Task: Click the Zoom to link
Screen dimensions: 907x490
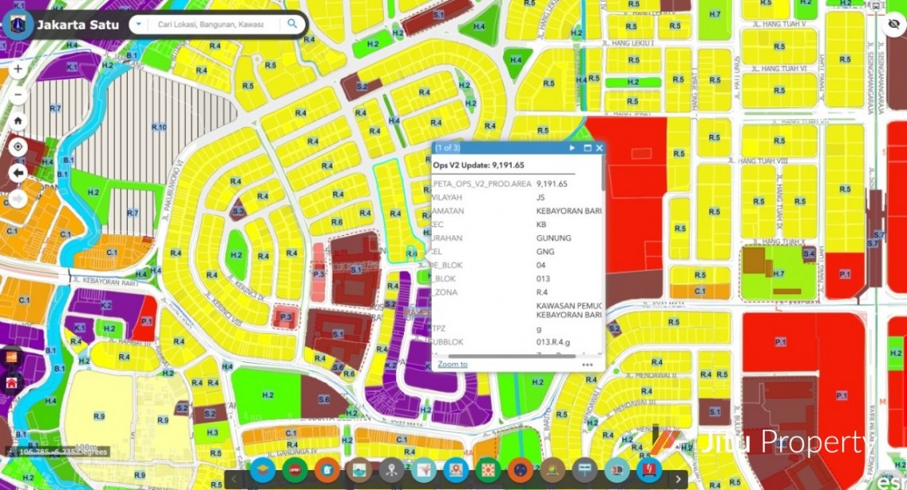Action: (x=452, y=365)
